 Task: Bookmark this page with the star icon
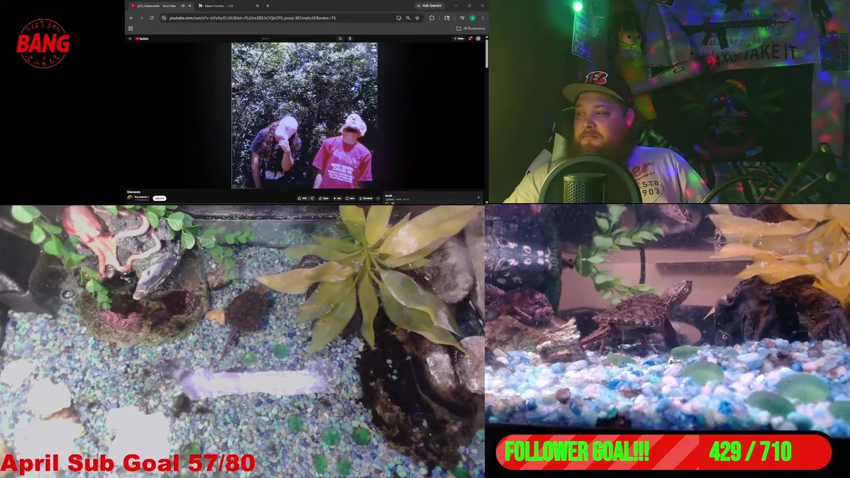pos(417,18)
